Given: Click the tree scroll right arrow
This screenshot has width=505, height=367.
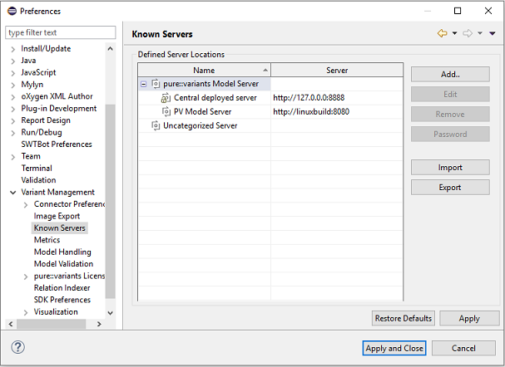Looking at the screenshot, I should [x=99, y=324].
